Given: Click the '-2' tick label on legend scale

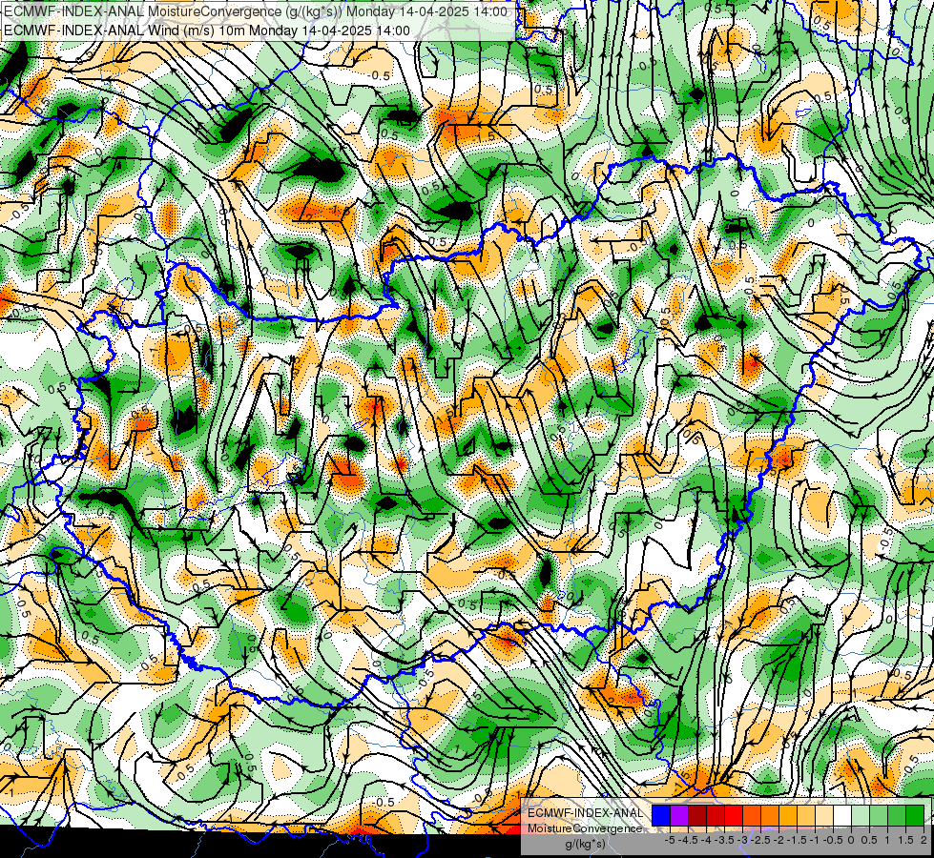Looking at the screenshot, I should click(778, 840).
